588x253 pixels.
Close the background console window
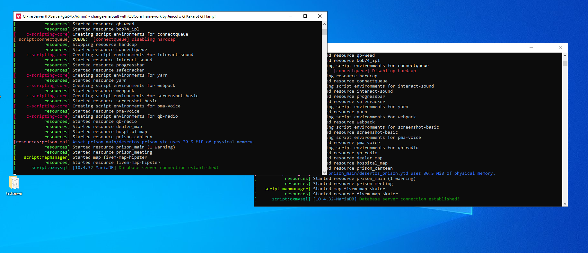coord(560,47)
